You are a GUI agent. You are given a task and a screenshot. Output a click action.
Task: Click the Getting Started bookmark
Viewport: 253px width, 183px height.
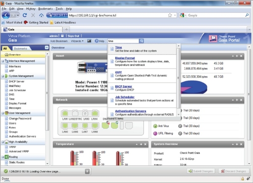click(36, 22)
